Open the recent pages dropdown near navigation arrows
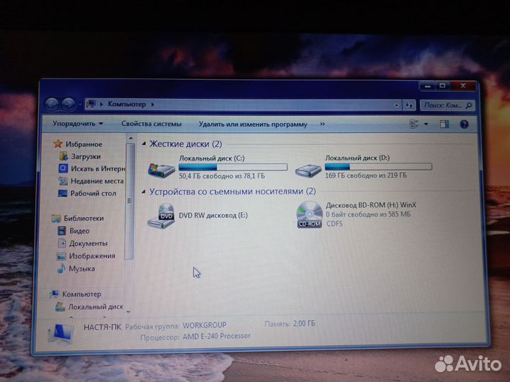 pyautogui.click(x=79, y=104)
